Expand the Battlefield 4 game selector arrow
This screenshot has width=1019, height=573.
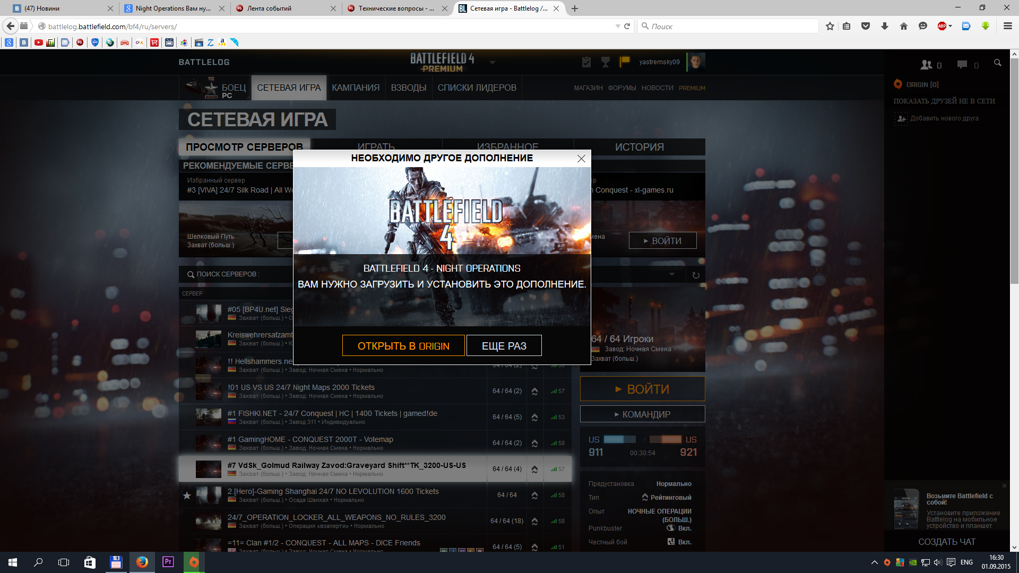click(493, 63)
